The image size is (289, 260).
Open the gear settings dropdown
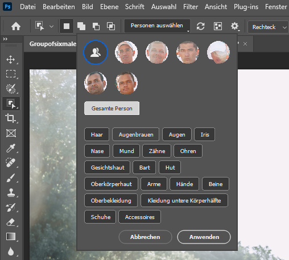pos(235,26)
